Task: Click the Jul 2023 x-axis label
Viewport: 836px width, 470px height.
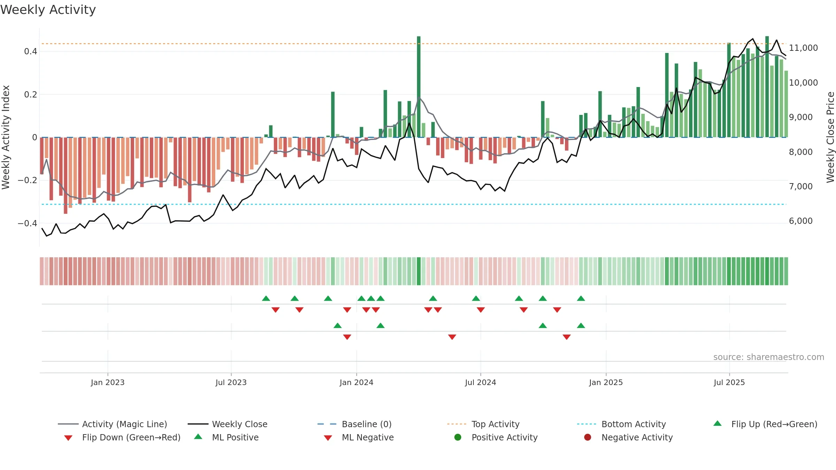Action: coord(231,383)
